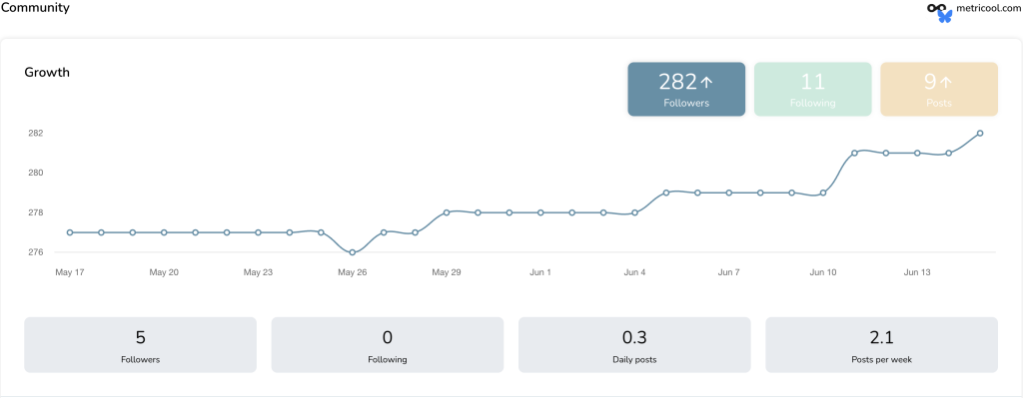This screenshot has width=1023, height=398.
Task: Click the up arrow beside 282 followers
Action: coord(706,82)
